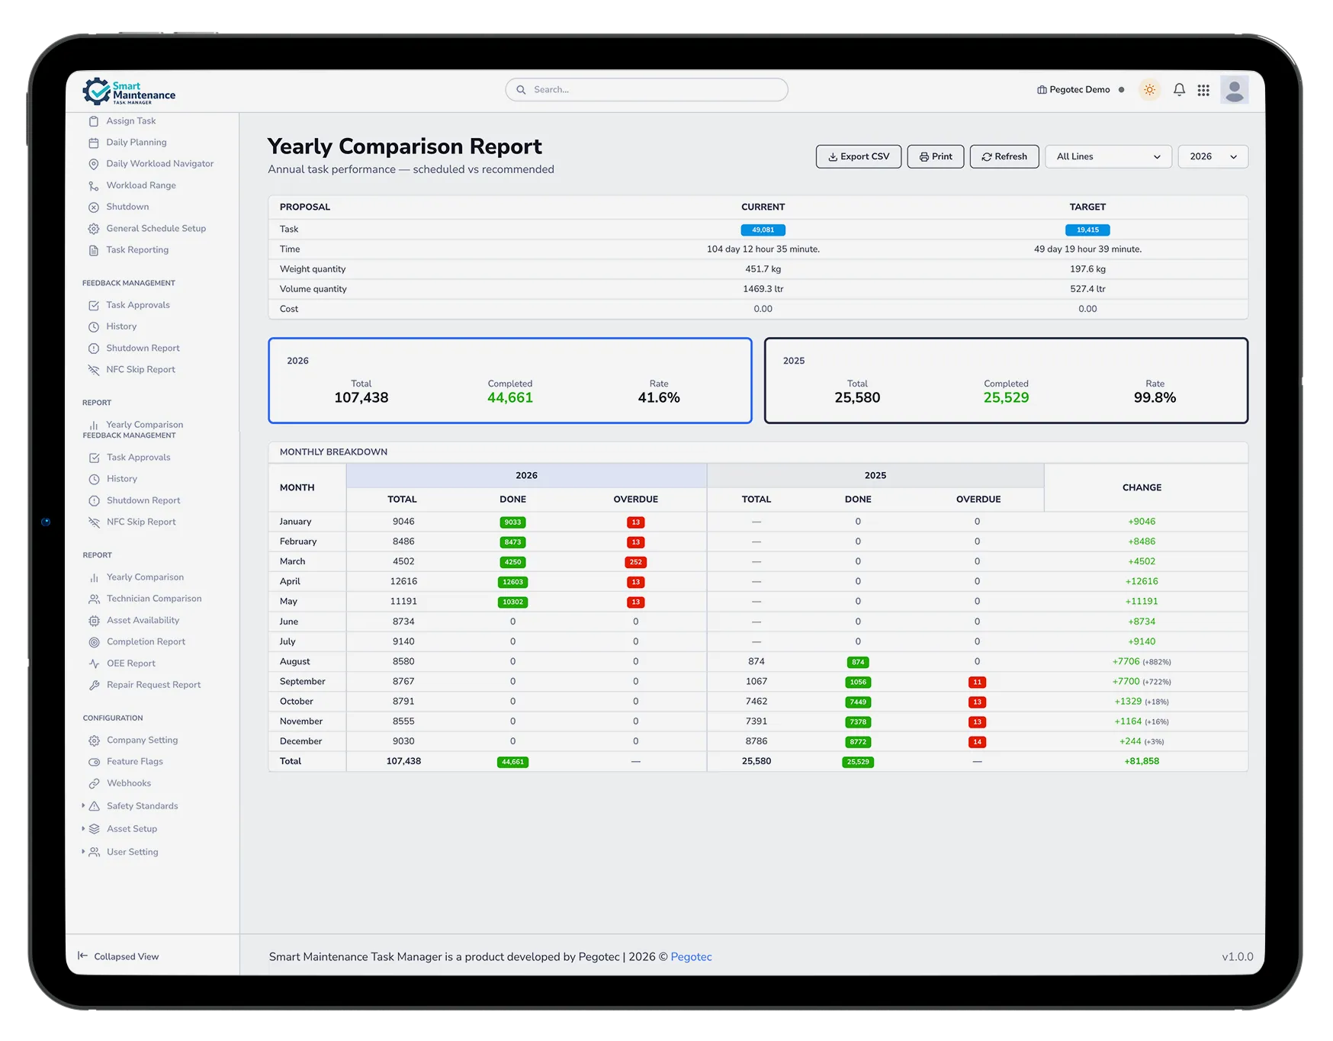The width and height of the screenshot is (1333, 1041).
Task: Open the 2026 year selector
Action: click(1213, 156)
